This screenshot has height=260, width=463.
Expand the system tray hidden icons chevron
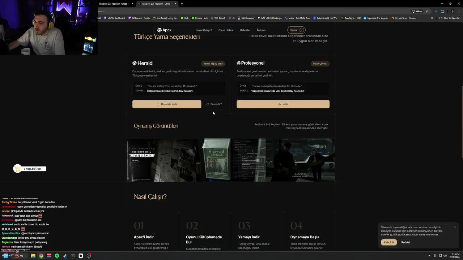click(430, 256)
